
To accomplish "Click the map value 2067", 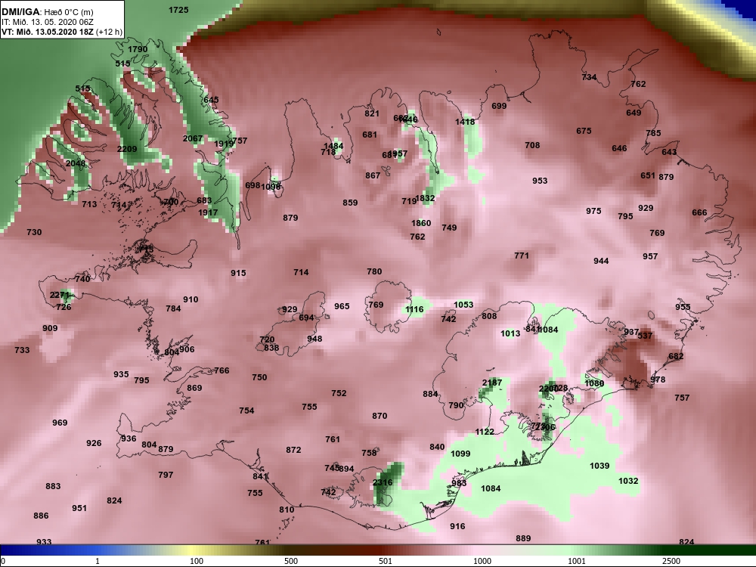I will (x=192, y=138).
